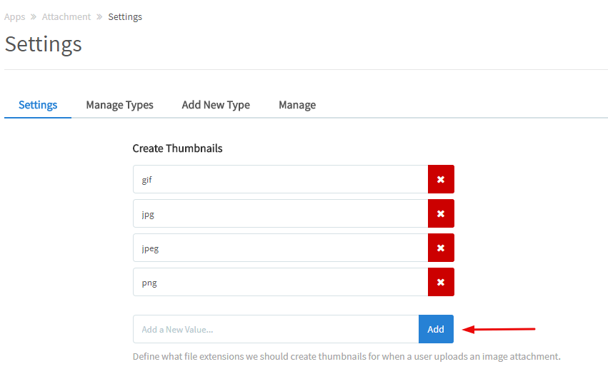Click the active Settings tab
The width and height of the screenshot is (608, 374).
pyautogui.click(x=38, y=104)
